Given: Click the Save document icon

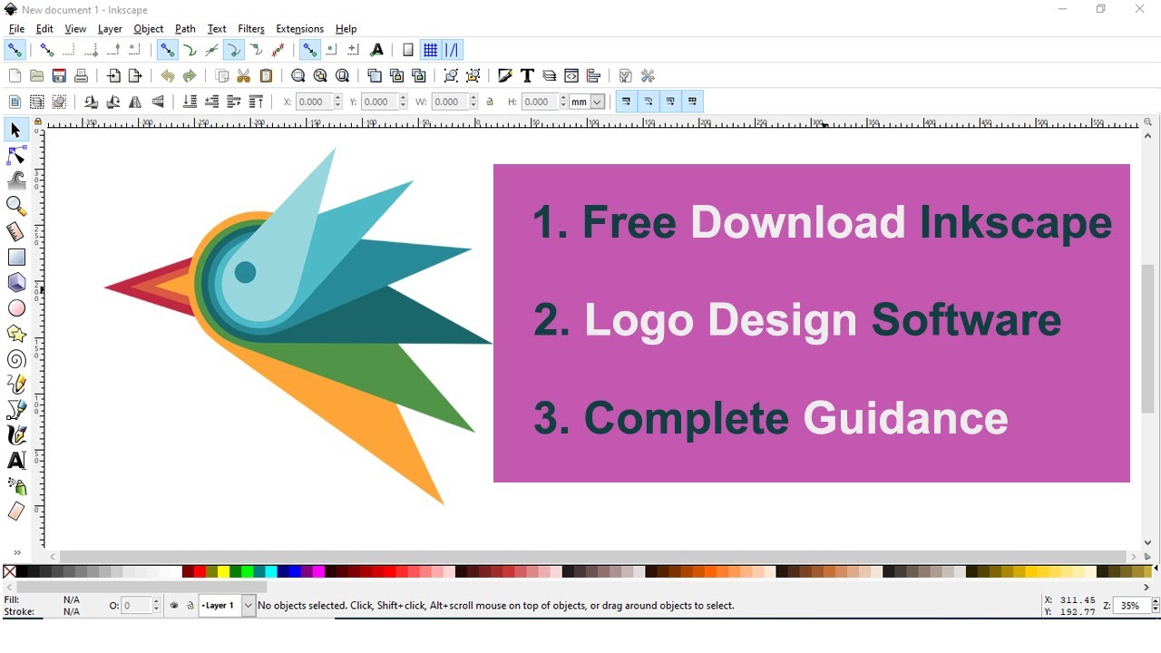Looking at the screenshot, I should [x=59, y=76].
